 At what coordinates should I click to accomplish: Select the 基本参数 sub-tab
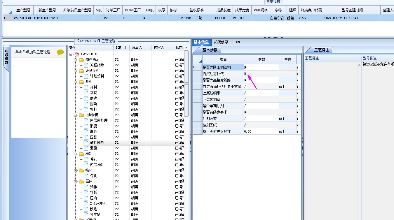click(x=210, y=50)
